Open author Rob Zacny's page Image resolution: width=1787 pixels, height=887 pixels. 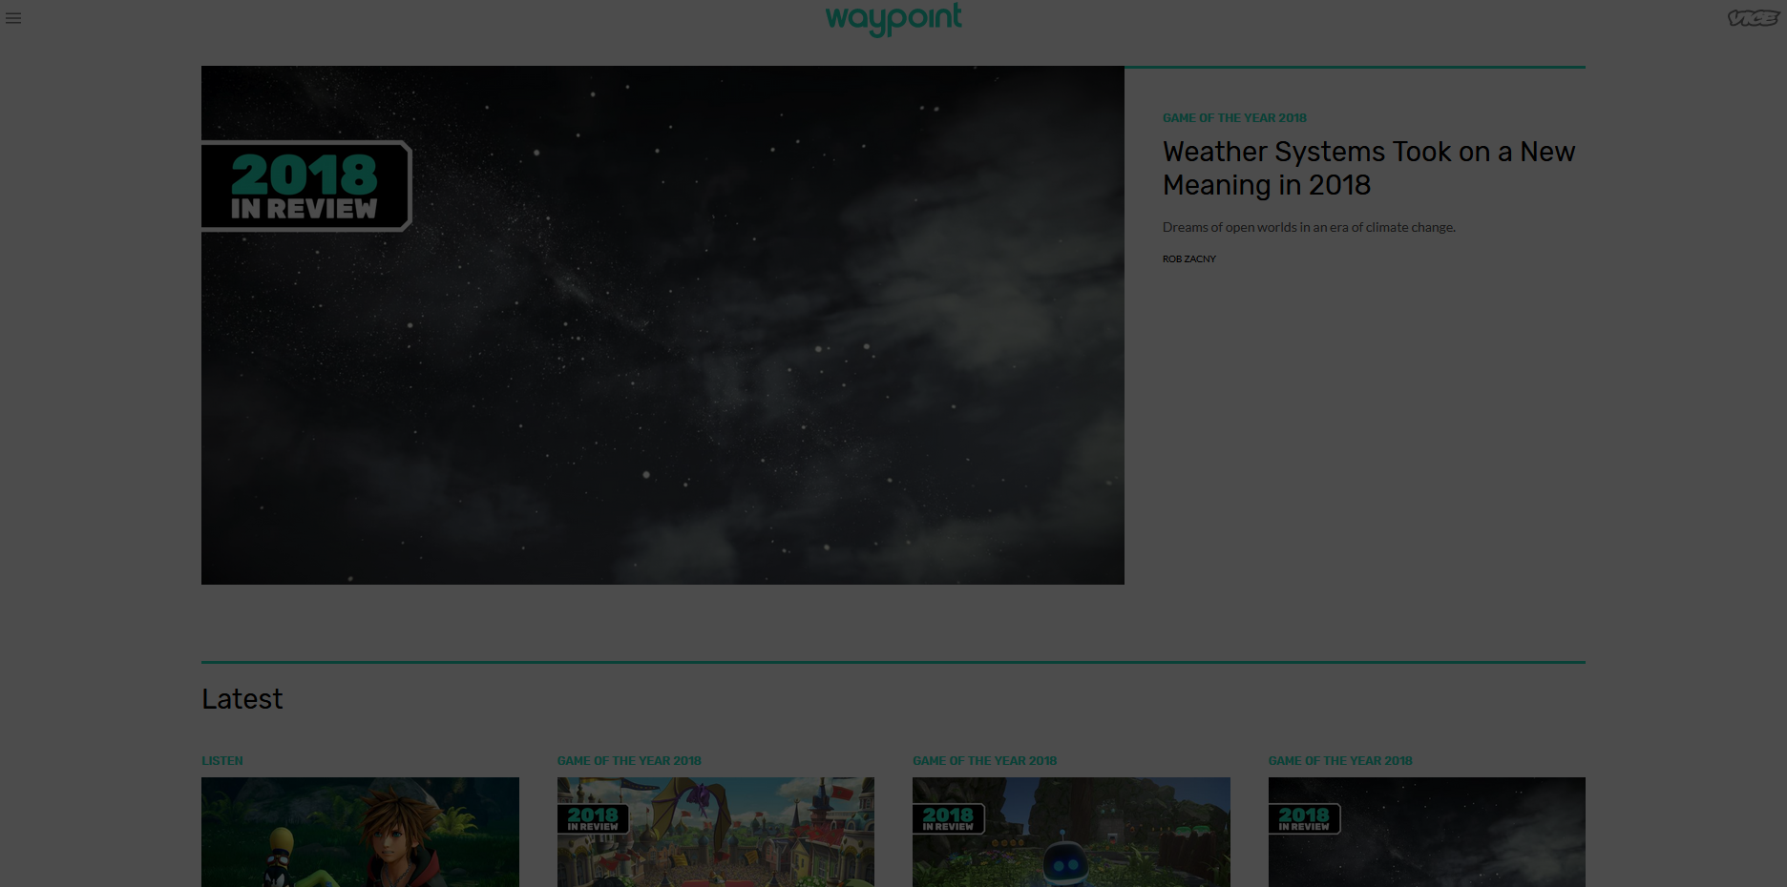1189,259
